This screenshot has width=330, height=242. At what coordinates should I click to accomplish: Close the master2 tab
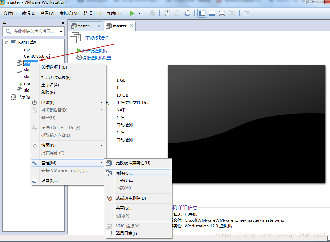click(99, 26)
